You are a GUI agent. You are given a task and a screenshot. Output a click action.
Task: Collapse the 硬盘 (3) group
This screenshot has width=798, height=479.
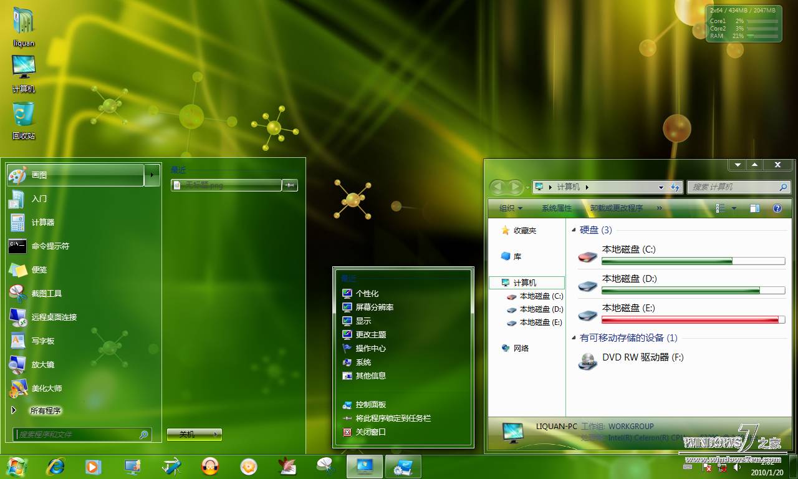574,230
